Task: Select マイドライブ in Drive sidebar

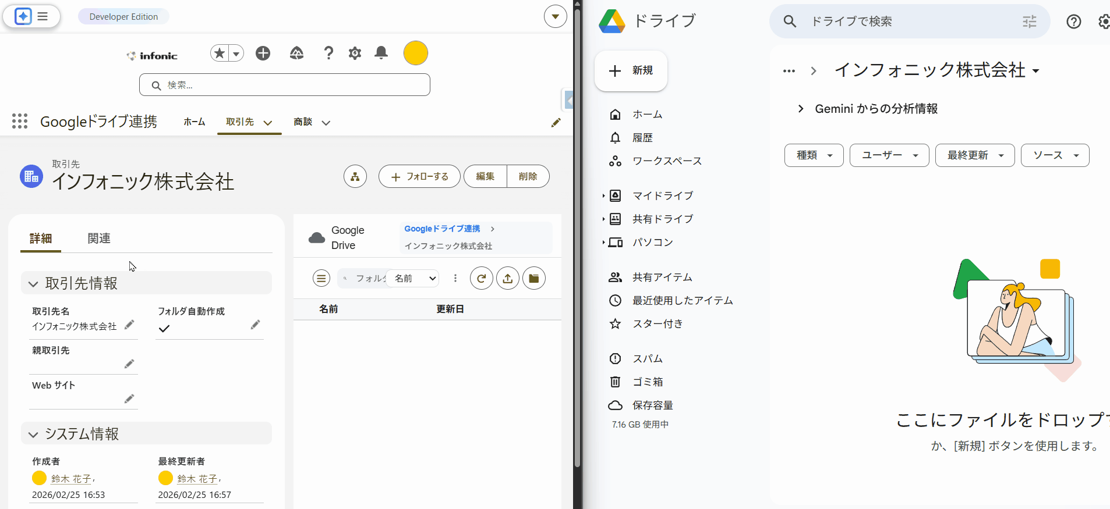Action: point(663,196)
